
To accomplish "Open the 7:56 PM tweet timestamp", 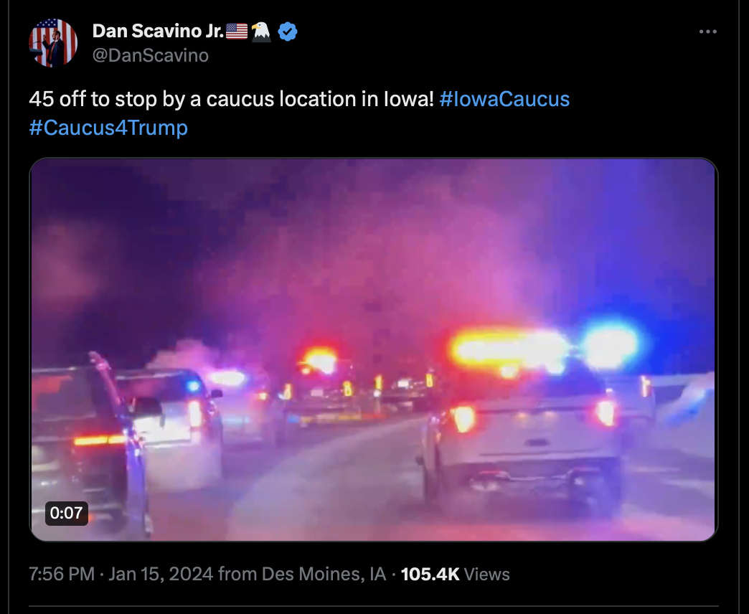I will 62,574.
